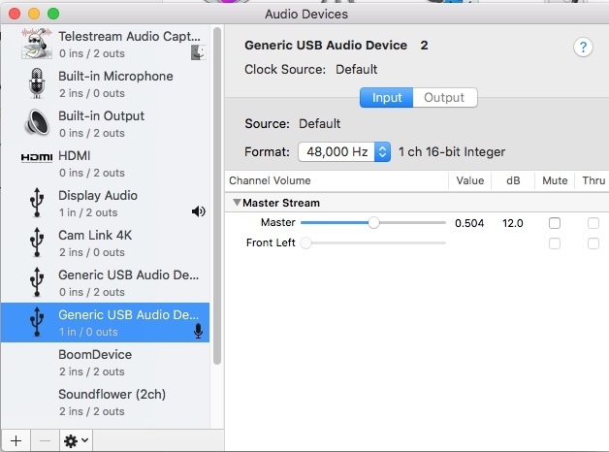Open the 48,000 Hz format dropdown

344,152
